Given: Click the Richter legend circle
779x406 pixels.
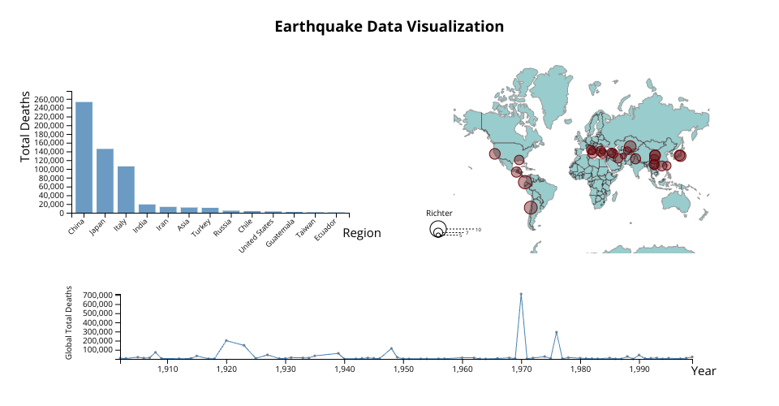Looking at the screenshot, I should (x=438, y=230).
